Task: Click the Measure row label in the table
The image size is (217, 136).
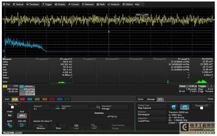Action: click(x=7, y=59)
